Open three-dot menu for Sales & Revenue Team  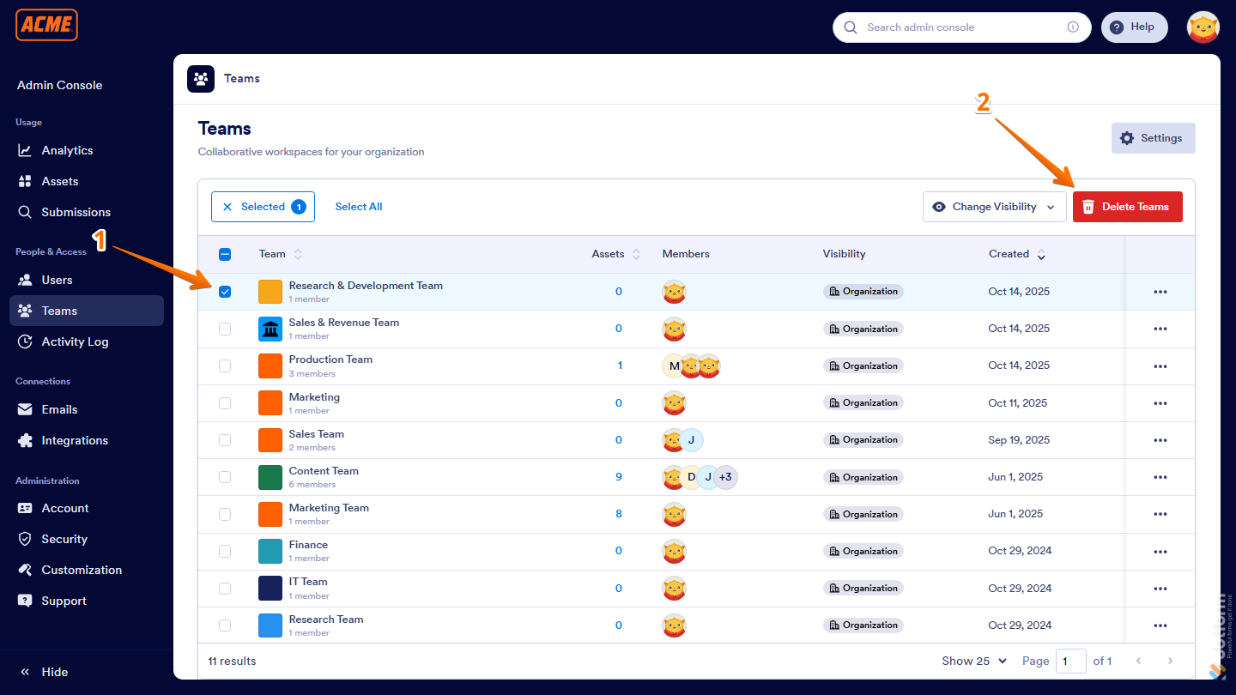1160,329
